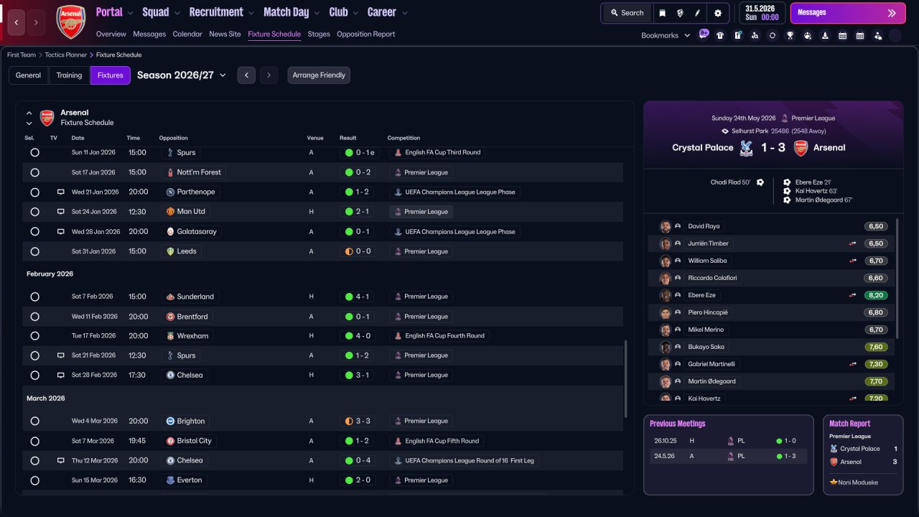The width and height of the screenshot is (919, 517).
Task: Select the Brighton fixture radio button
Action: click(x=34, y=421)
